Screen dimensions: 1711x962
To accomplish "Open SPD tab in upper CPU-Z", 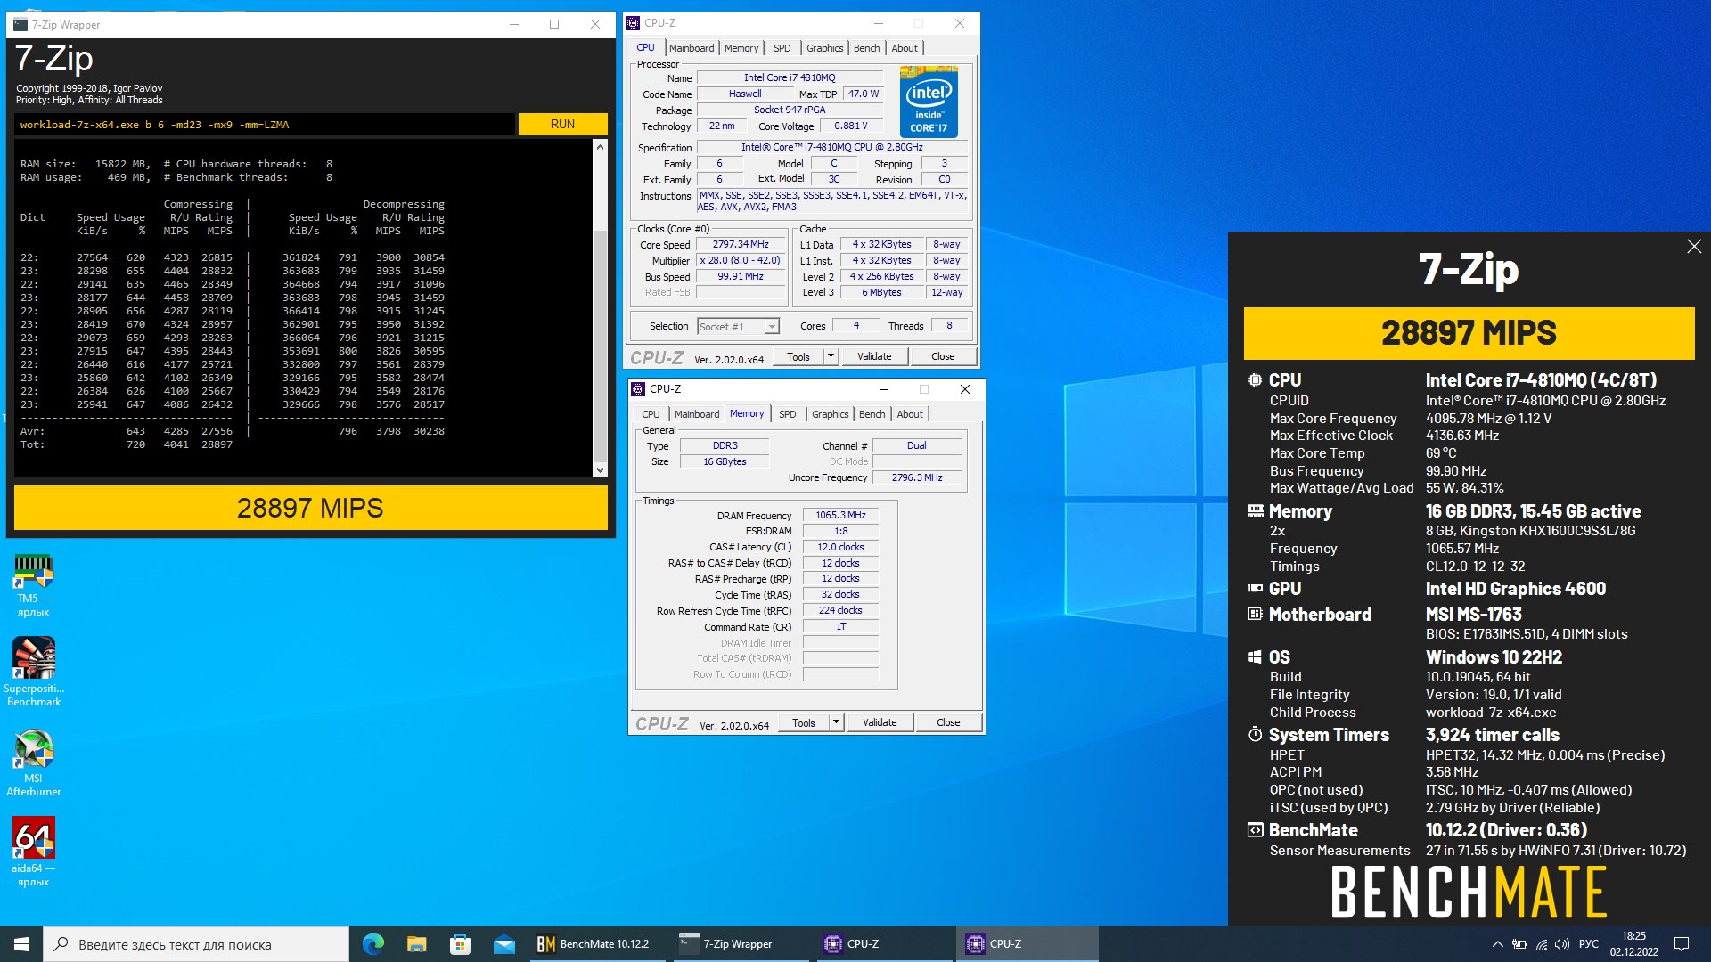I will [x=782, y=48].
